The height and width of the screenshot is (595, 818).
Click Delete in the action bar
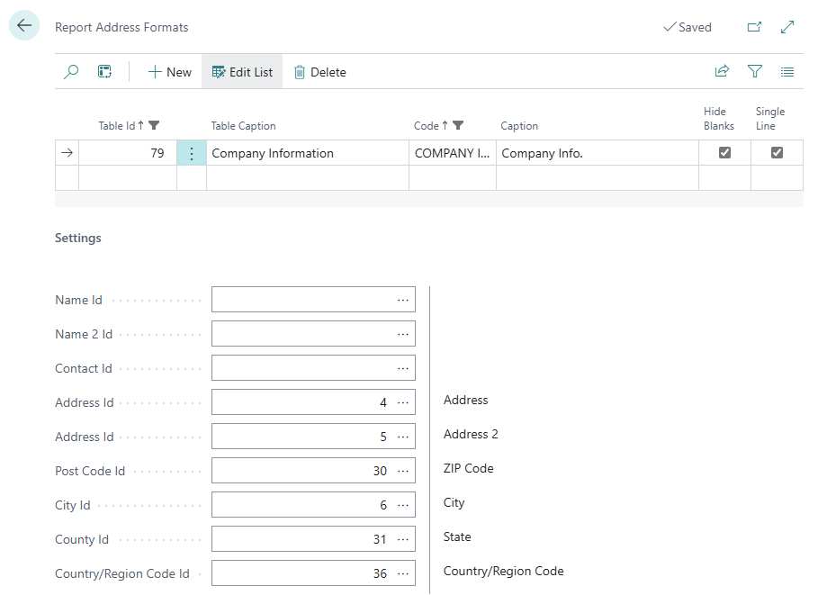(x=319, y=72)
